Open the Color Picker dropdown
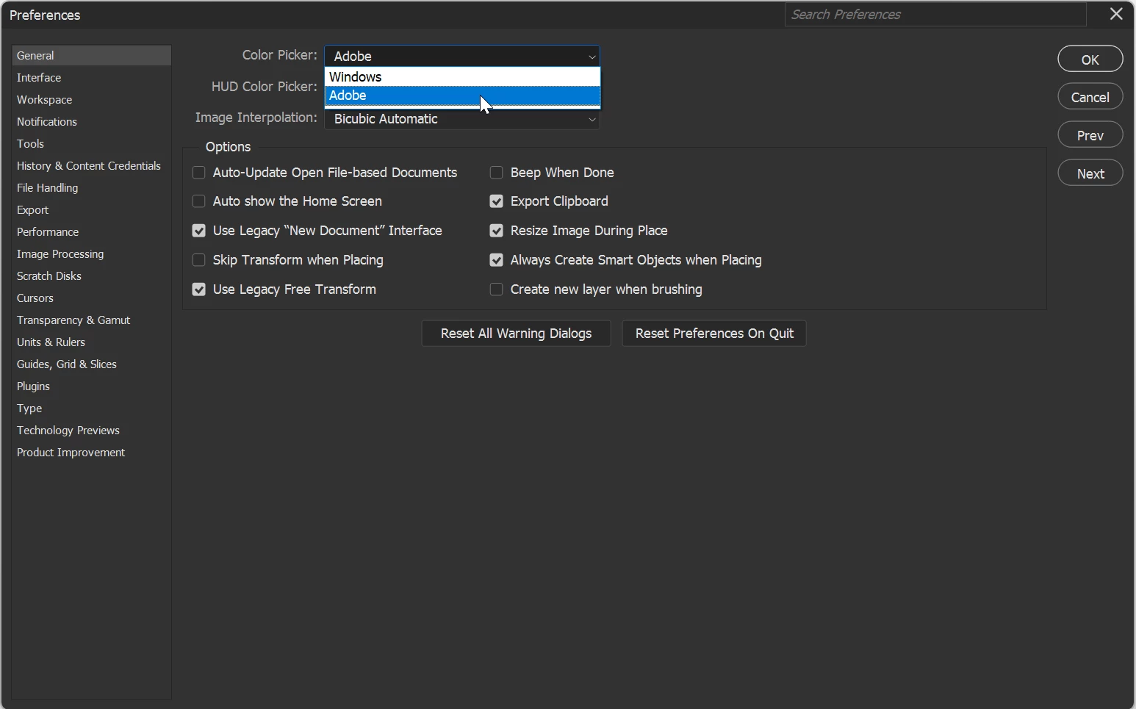The image size is (1136, 709). click(462, 57)
